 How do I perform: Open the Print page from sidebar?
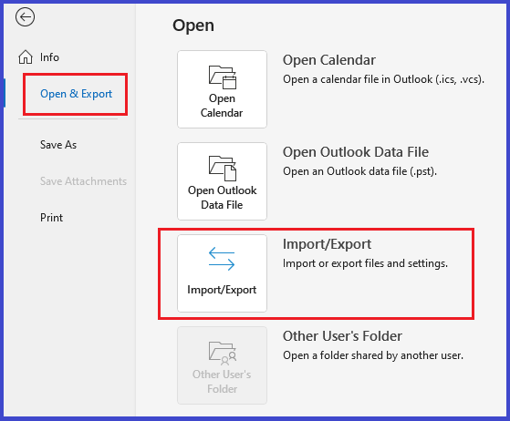[x=51, y=217]
